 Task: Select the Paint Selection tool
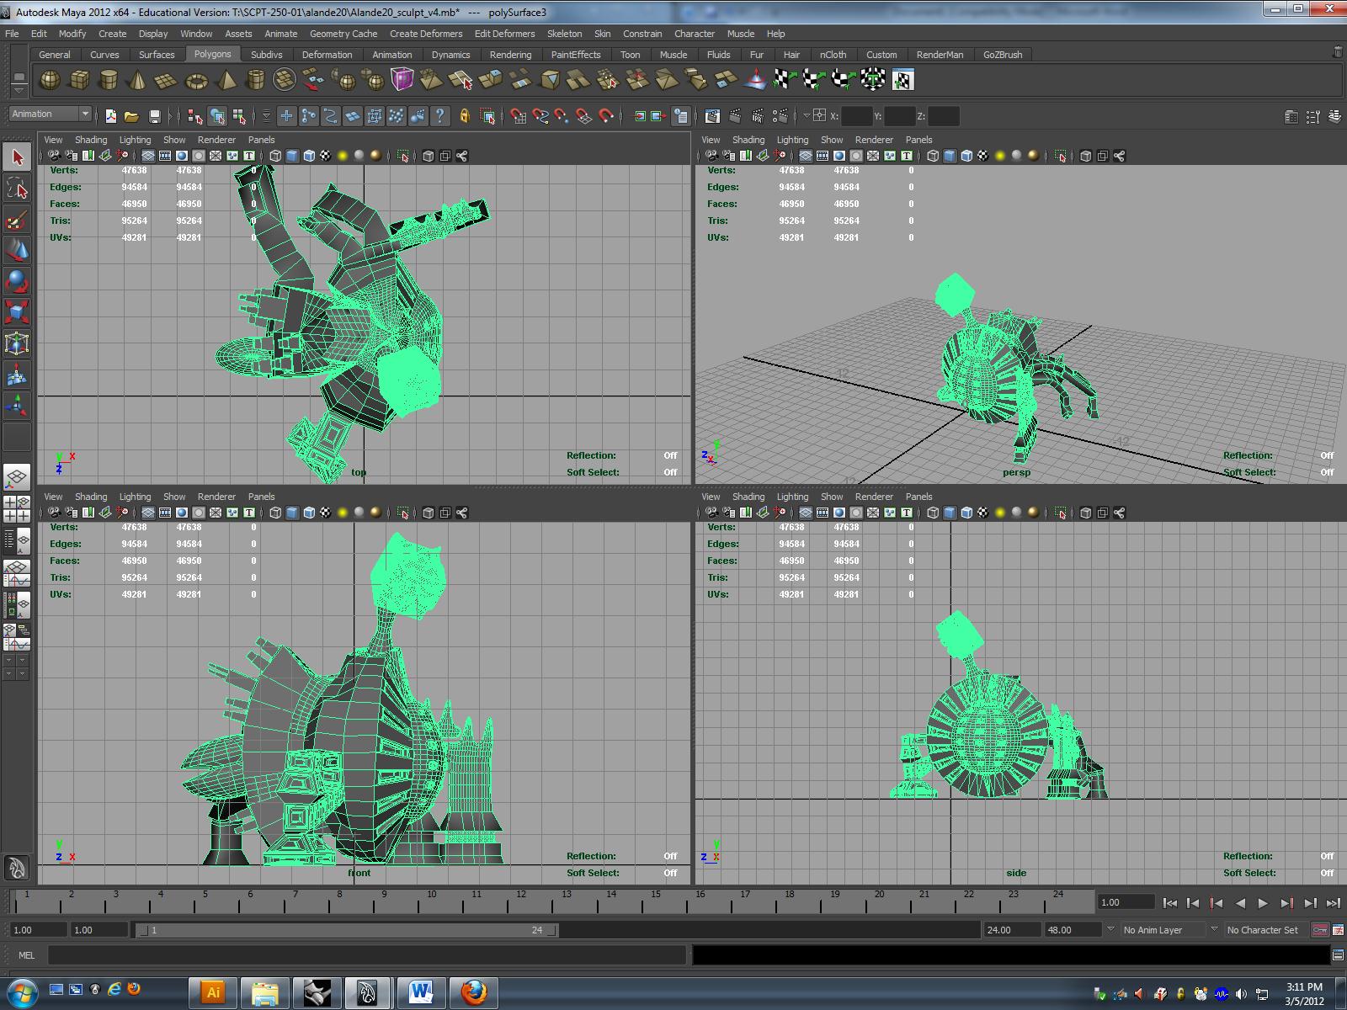17,220
